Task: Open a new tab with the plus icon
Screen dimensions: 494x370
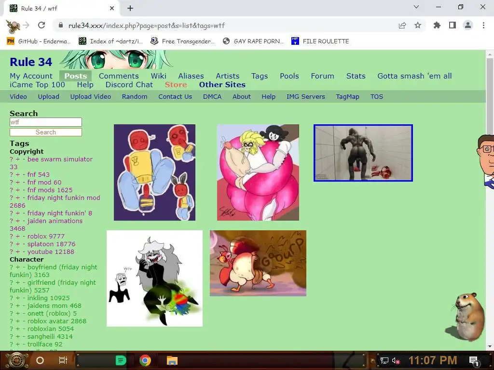Action: (130, 9)
